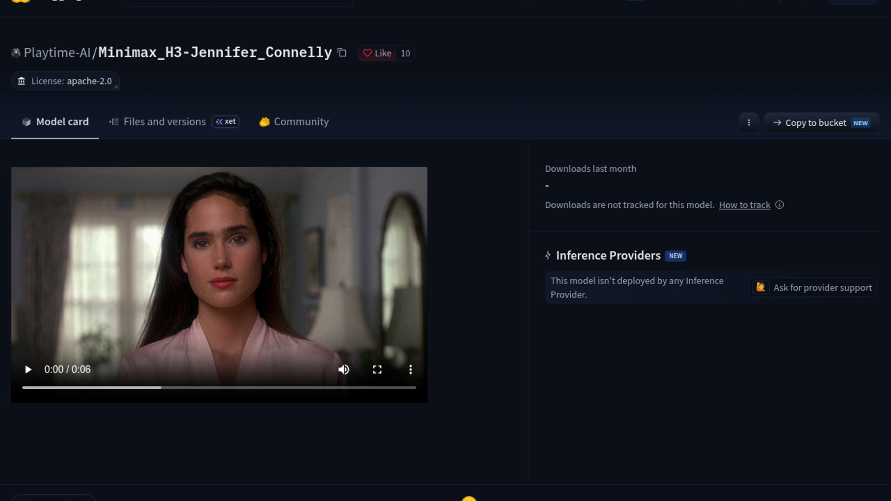Click the Playtime-AI avatar icon
The image size is (891, 501).
point(16,53)
